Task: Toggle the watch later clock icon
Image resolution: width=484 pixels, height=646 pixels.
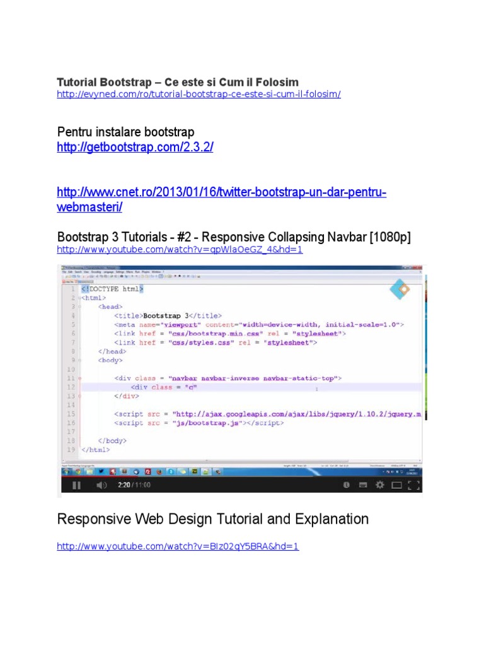Action: point(347,485)
